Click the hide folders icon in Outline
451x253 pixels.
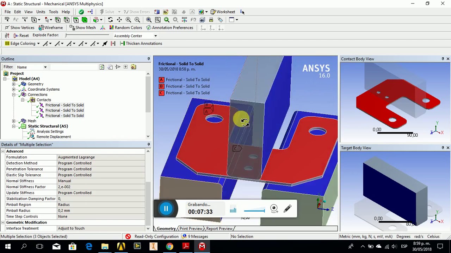[133, 67]
